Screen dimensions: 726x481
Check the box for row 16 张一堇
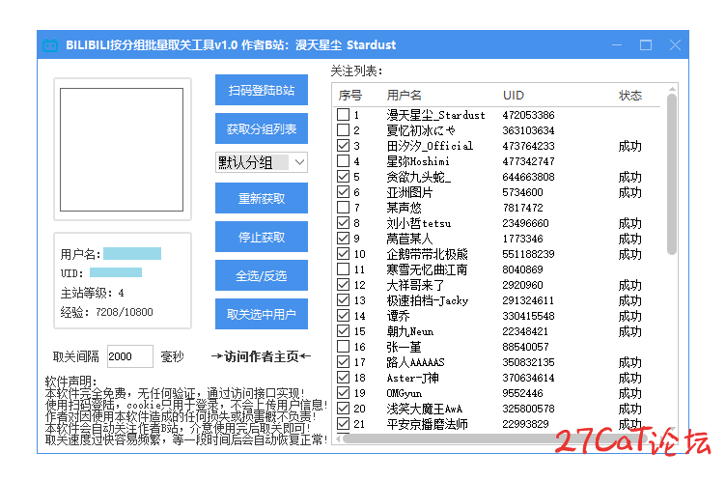click(343, 347)
